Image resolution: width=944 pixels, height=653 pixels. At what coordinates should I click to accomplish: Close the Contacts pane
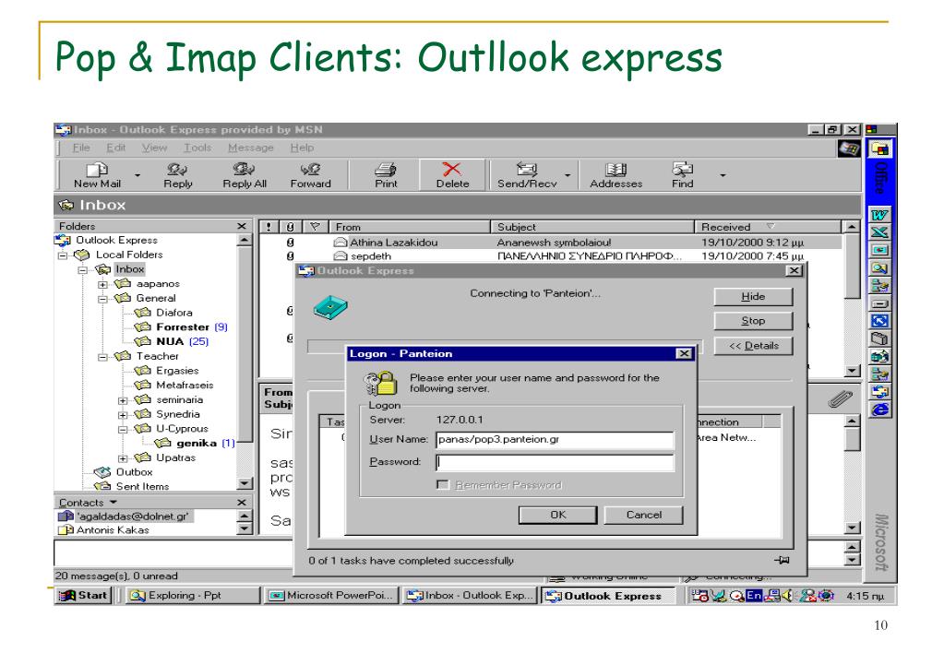(x=242, y=503)
